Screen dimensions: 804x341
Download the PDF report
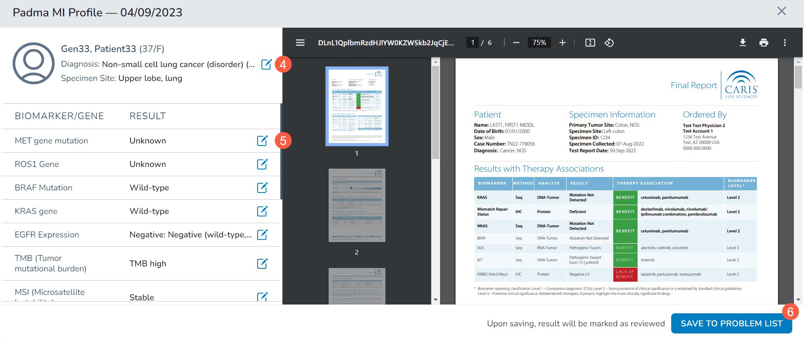743,42
